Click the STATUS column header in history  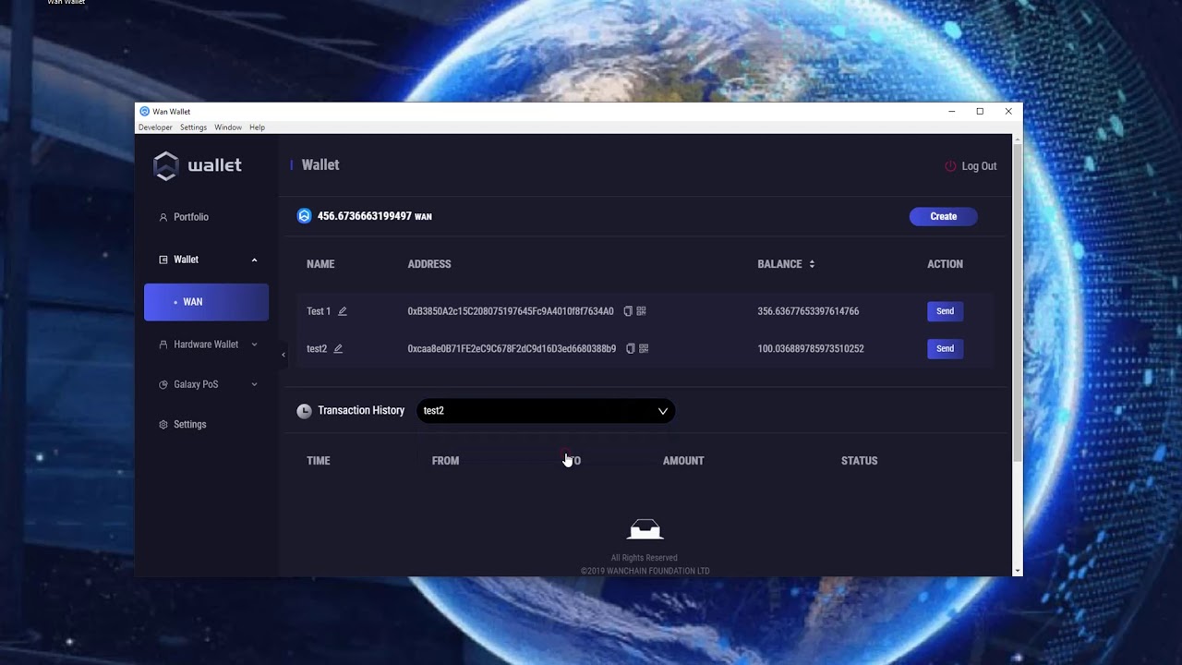tap(859, 461)
